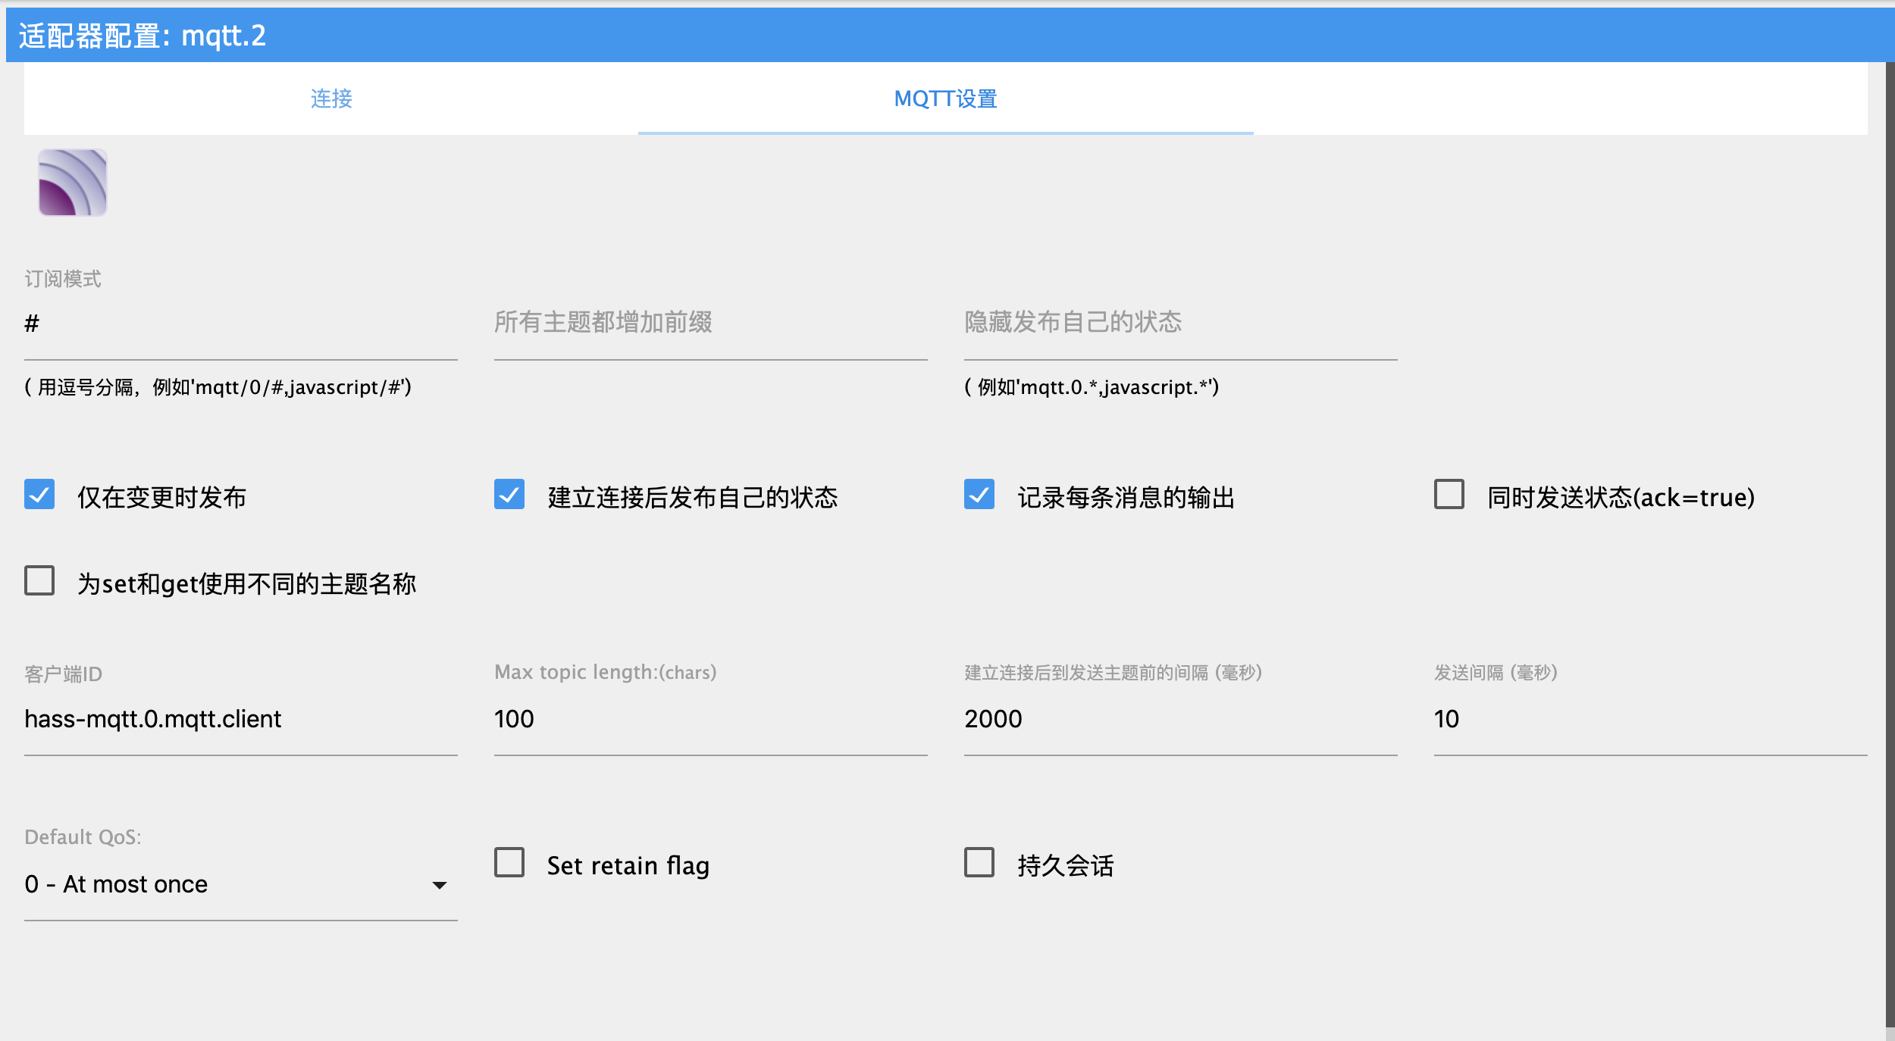Disable 记录每条消息的输出 checkbox
1895x1041 pixels.
(979, 495)
